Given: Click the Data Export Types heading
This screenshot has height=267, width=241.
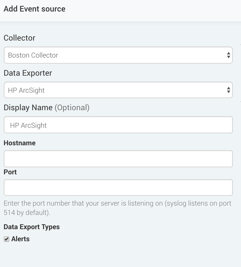Looking at the screenshot, I should click(x=32, y=227).
